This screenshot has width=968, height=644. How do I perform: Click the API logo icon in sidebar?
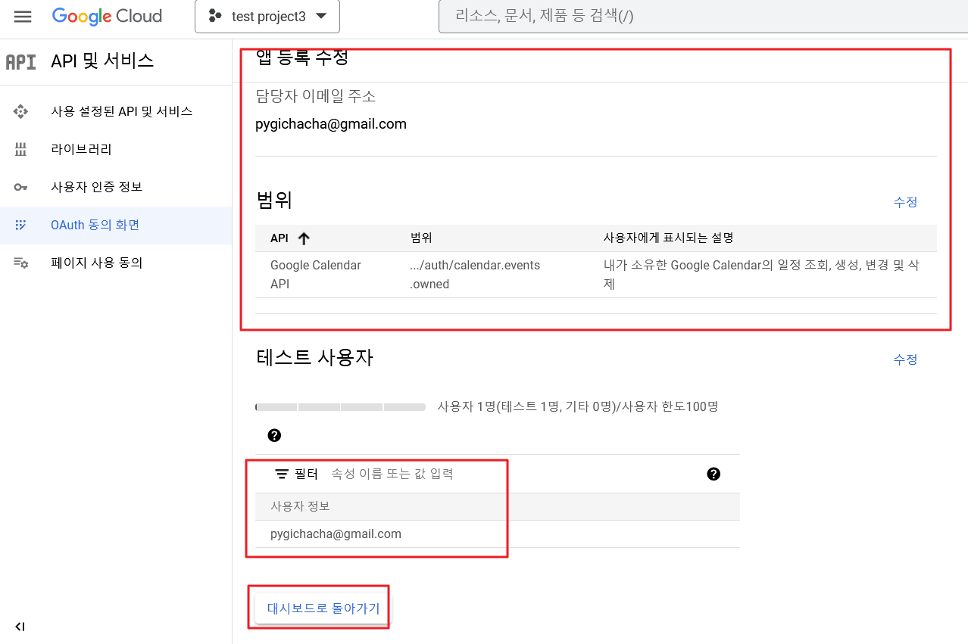[20, 62]
